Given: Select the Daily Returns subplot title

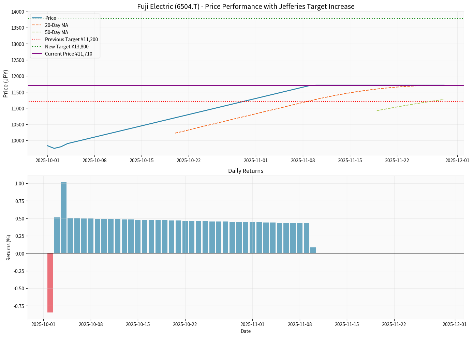Looking at the screenshot, I should click(x=245, y=171).
